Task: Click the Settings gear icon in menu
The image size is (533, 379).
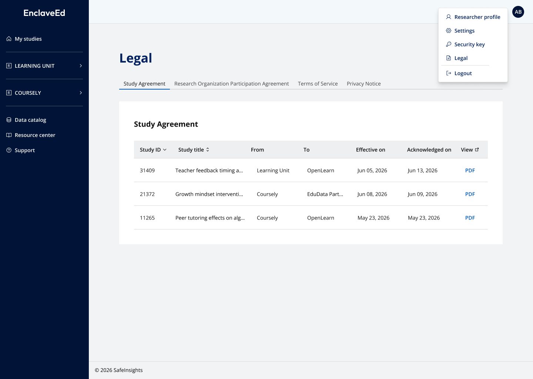Action: [449, 31]
